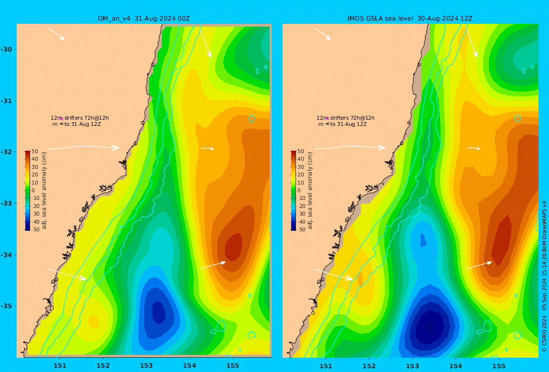Click longitude 154 under the left map
This screenshot has width=549, height=372.
point(190,366)
